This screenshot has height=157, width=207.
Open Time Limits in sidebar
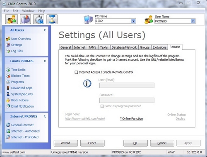[x=18, y=69]
